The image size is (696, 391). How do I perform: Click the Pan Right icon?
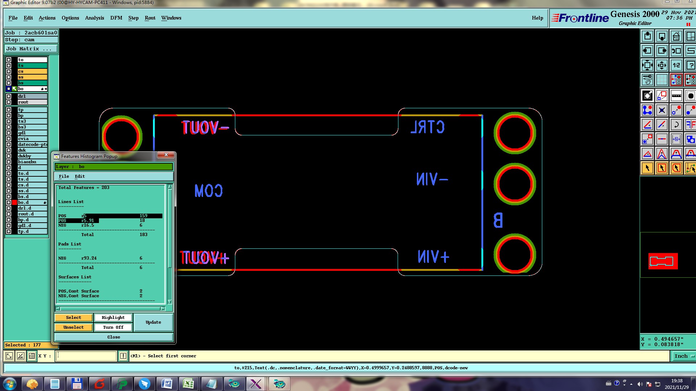pos(662,51)
